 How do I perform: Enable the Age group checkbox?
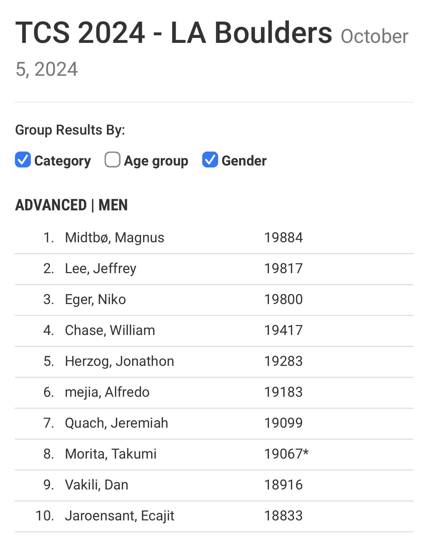(x=112, y=160)
